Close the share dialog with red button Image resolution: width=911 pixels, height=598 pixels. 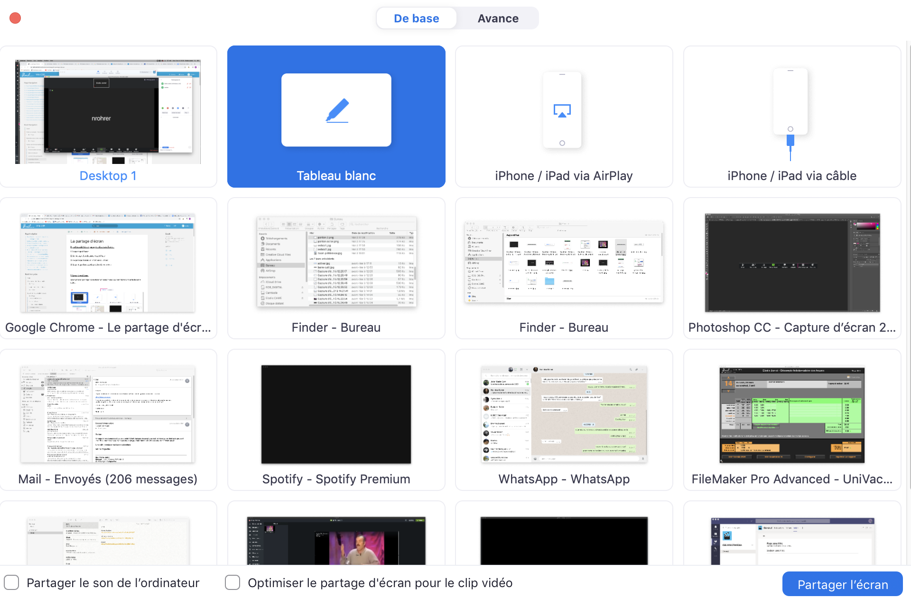click(x=15, y=18)
